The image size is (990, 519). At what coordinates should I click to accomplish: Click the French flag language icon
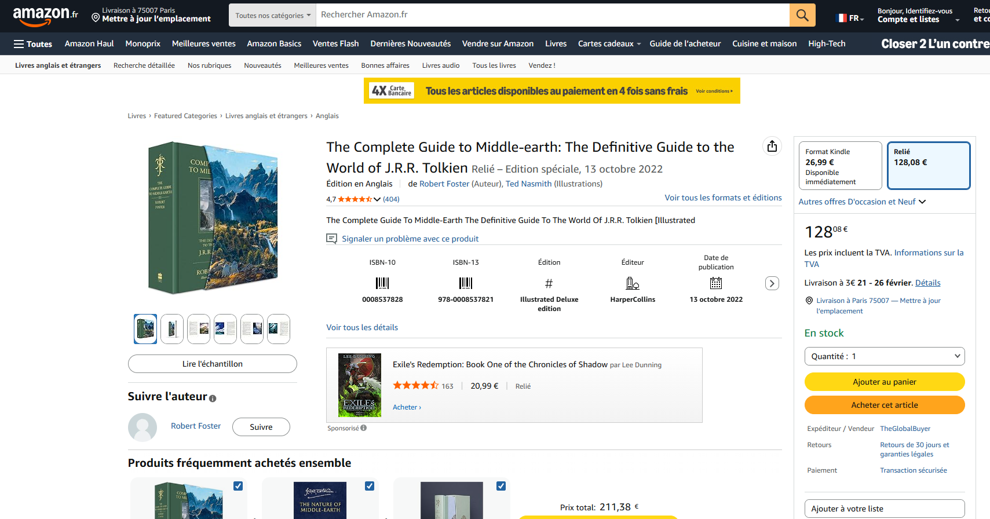point(842,18)
